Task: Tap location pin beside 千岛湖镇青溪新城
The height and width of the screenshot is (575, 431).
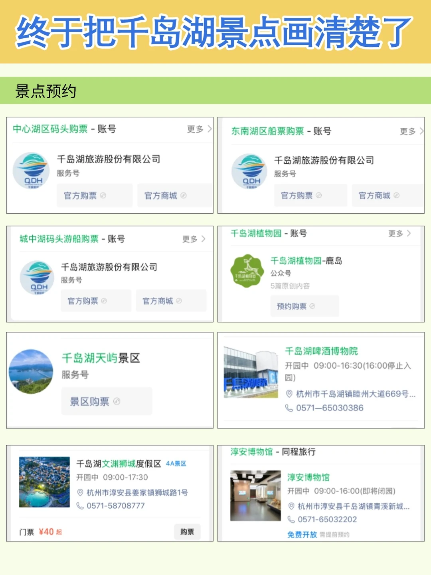Action: coord(291,506)
